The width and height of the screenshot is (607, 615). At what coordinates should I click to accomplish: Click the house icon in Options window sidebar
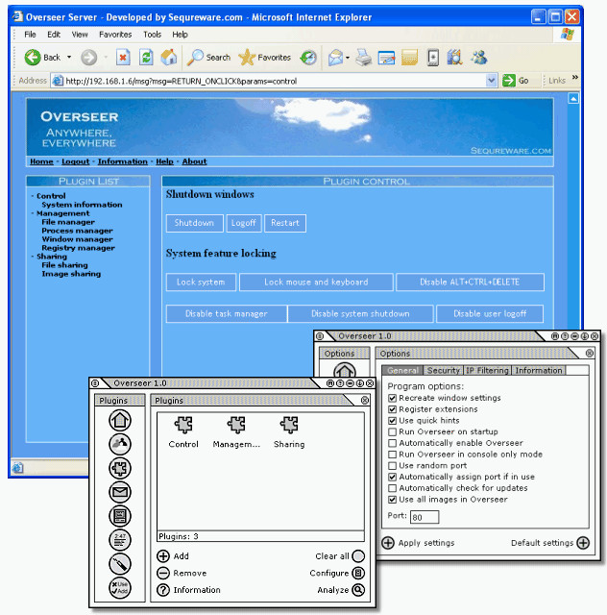tap(344, 371)
